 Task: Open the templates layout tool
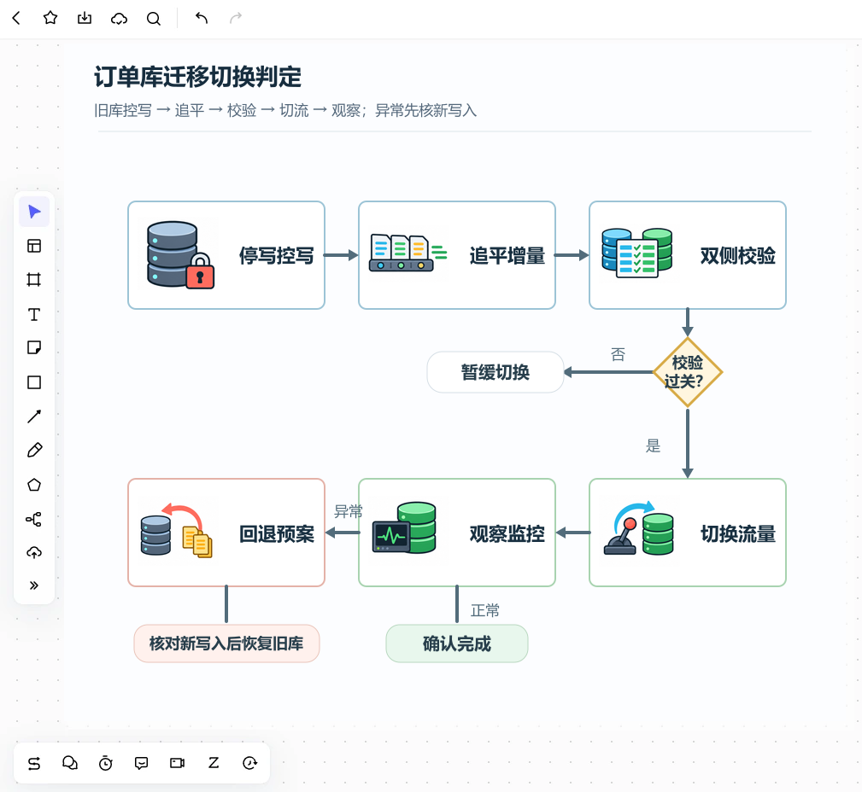pyautogui.click(x=34, y=246)
